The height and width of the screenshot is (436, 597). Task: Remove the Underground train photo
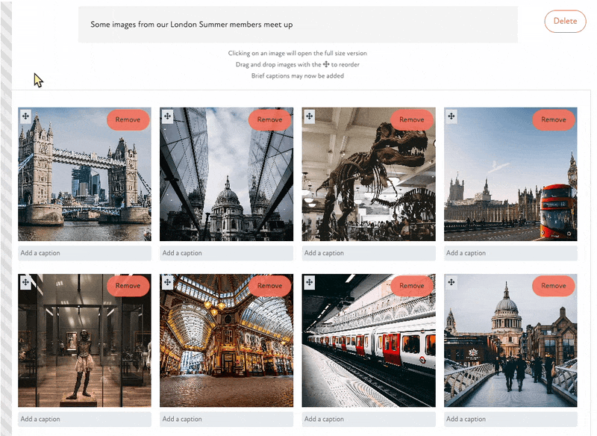click(411, 285)
